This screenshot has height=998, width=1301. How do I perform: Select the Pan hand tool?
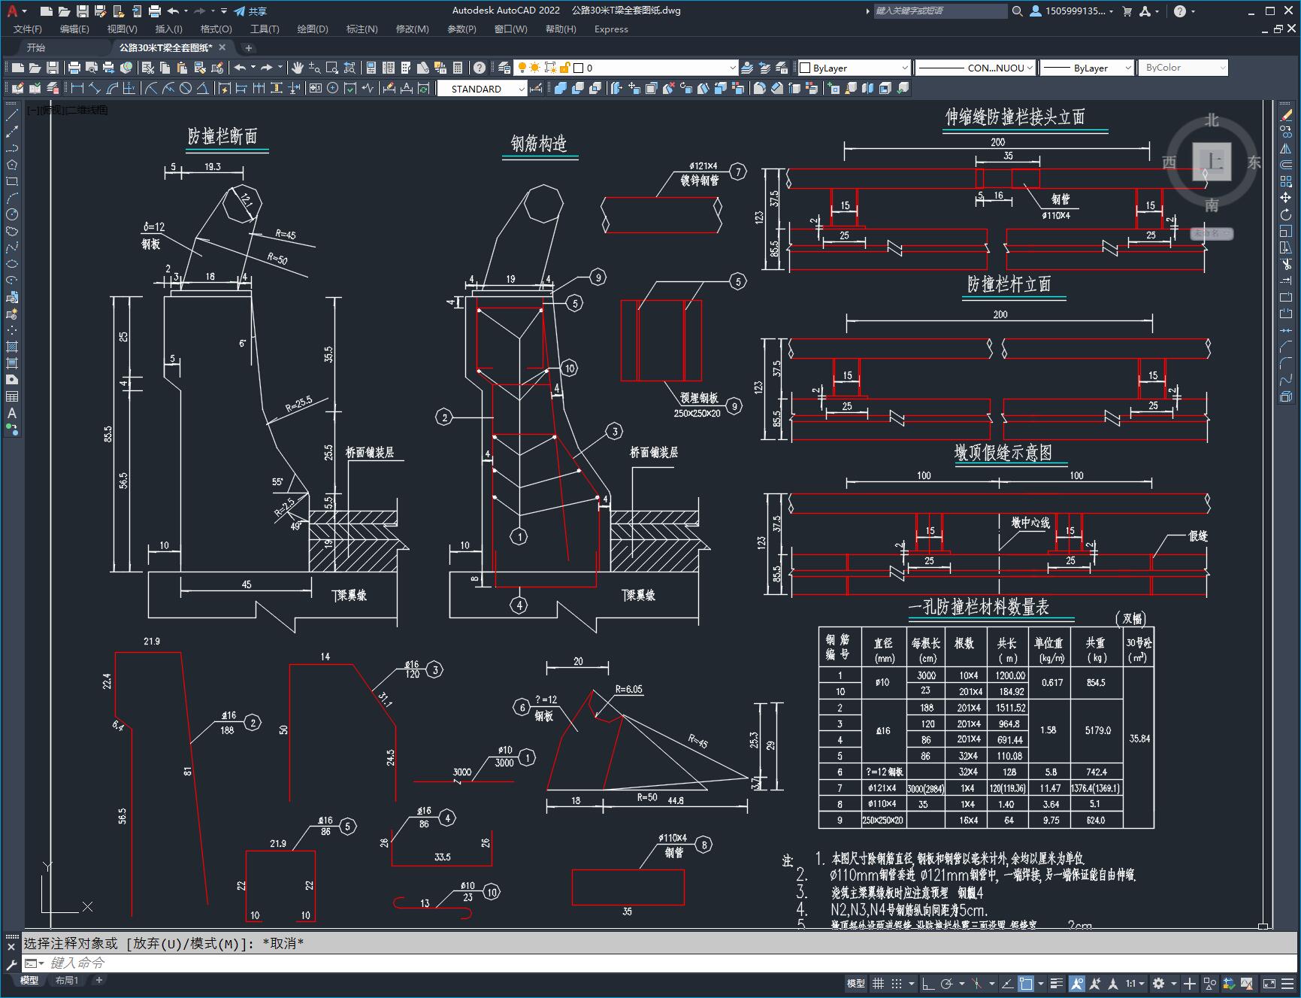point(298,68)
